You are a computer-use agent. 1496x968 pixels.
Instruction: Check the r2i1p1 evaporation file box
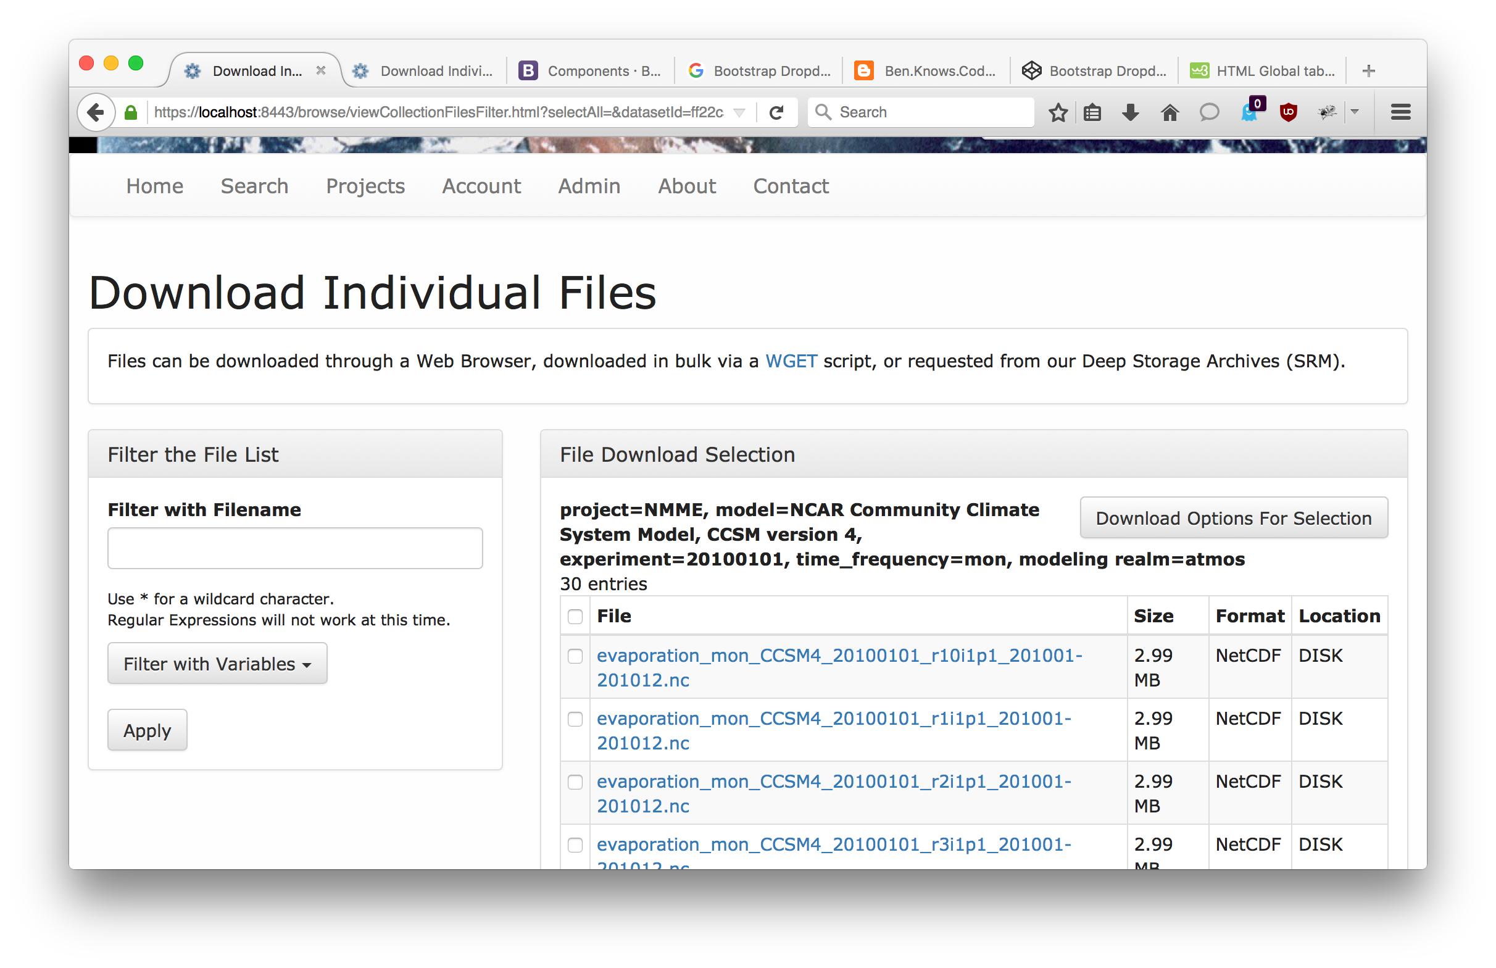[x=575, y=782]
